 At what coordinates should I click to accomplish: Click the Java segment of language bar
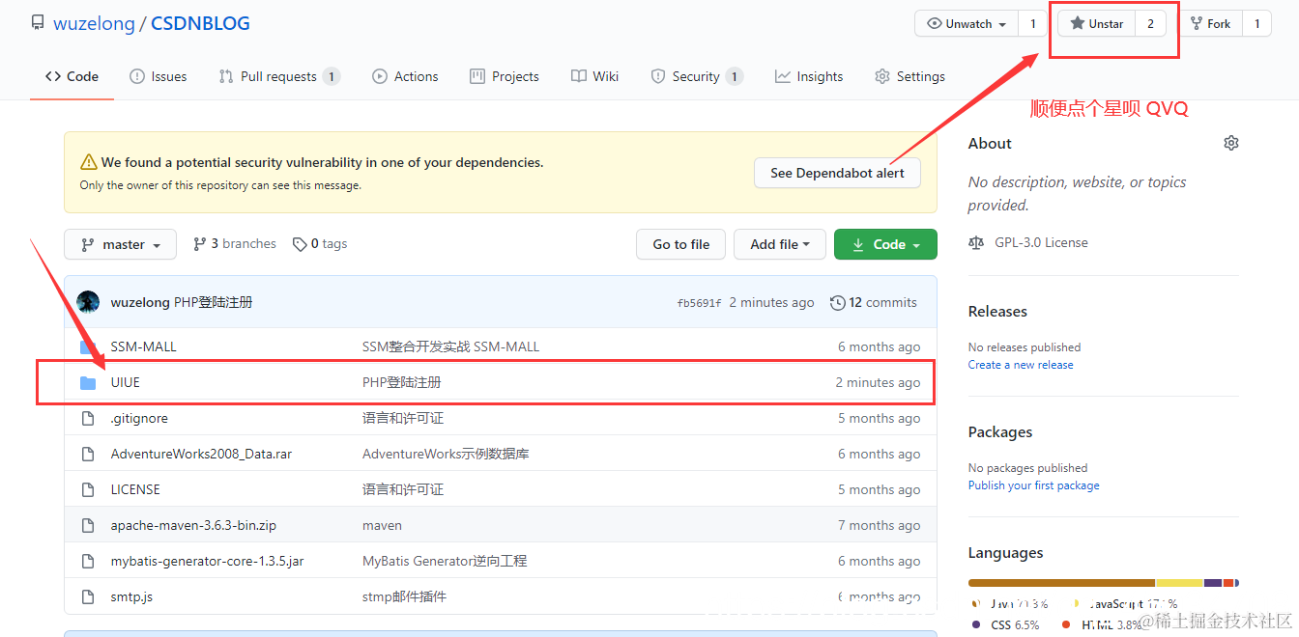click(1061, 583)
